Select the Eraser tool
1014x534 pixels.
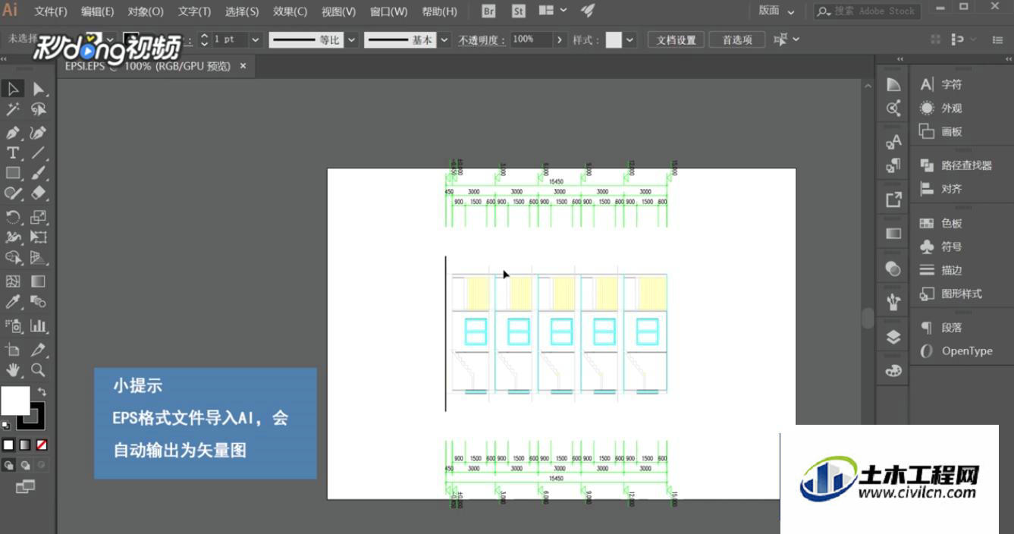pos(39,194)
